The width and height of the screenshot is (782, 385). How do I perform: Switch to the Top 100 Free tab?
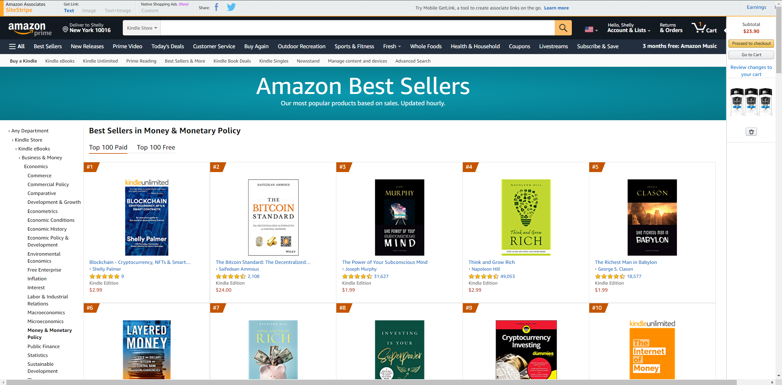tap(156, 147)
